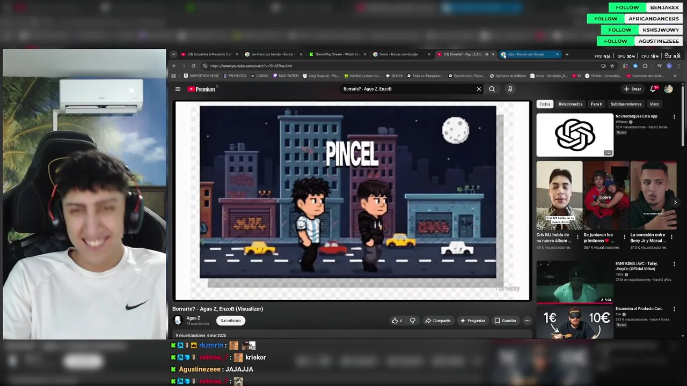Open options for No Descargues Esta App video
This screenshot has height=386, width=687.
tap(675, 116)
